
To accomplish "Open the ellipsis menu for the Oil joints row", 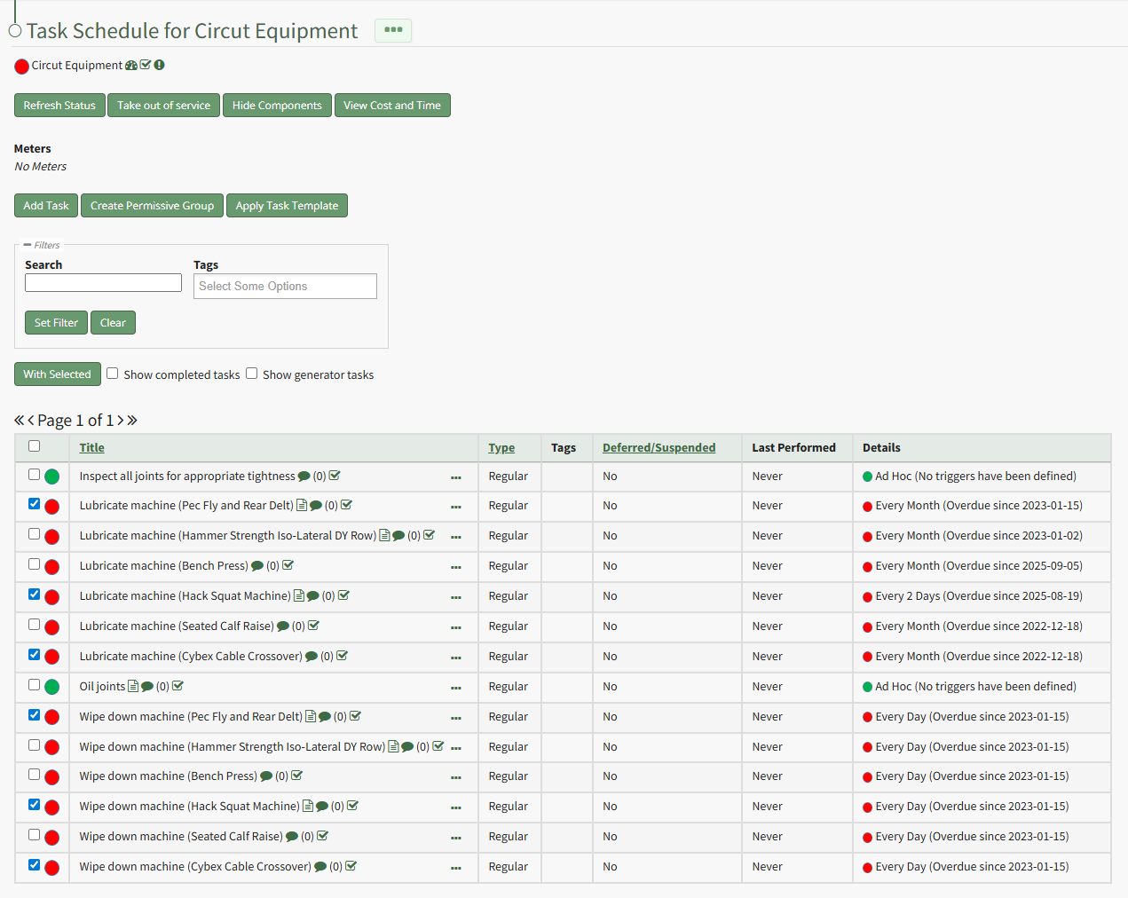I will point(455,688).
